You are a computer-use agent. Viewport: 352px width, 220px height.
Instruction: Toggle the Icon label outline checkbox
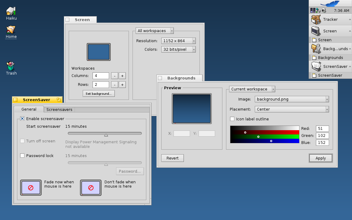point(232,119)
